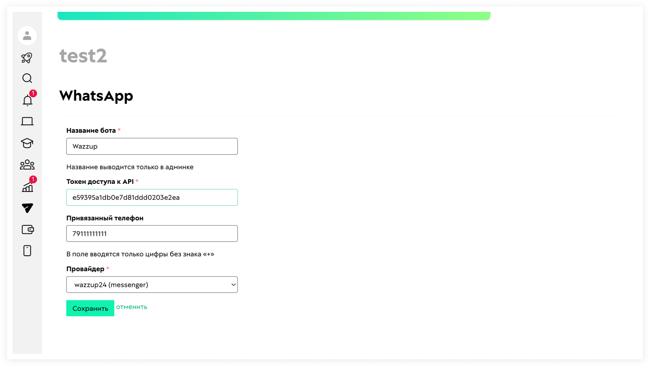This screenshot has width=650, height=367.
Task: Click the отменить link
Action: pyautogui.click(x=132, y=307)
